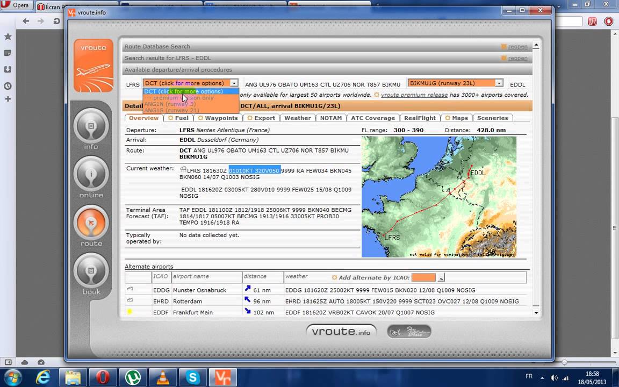Screen dimensions: 619x387
Task: Click the network signal tray icon
Action: click(565, 378)
